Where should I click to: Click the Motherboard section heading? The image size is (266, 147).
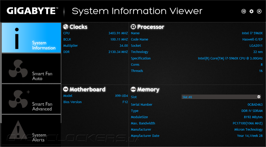[88, 89]
